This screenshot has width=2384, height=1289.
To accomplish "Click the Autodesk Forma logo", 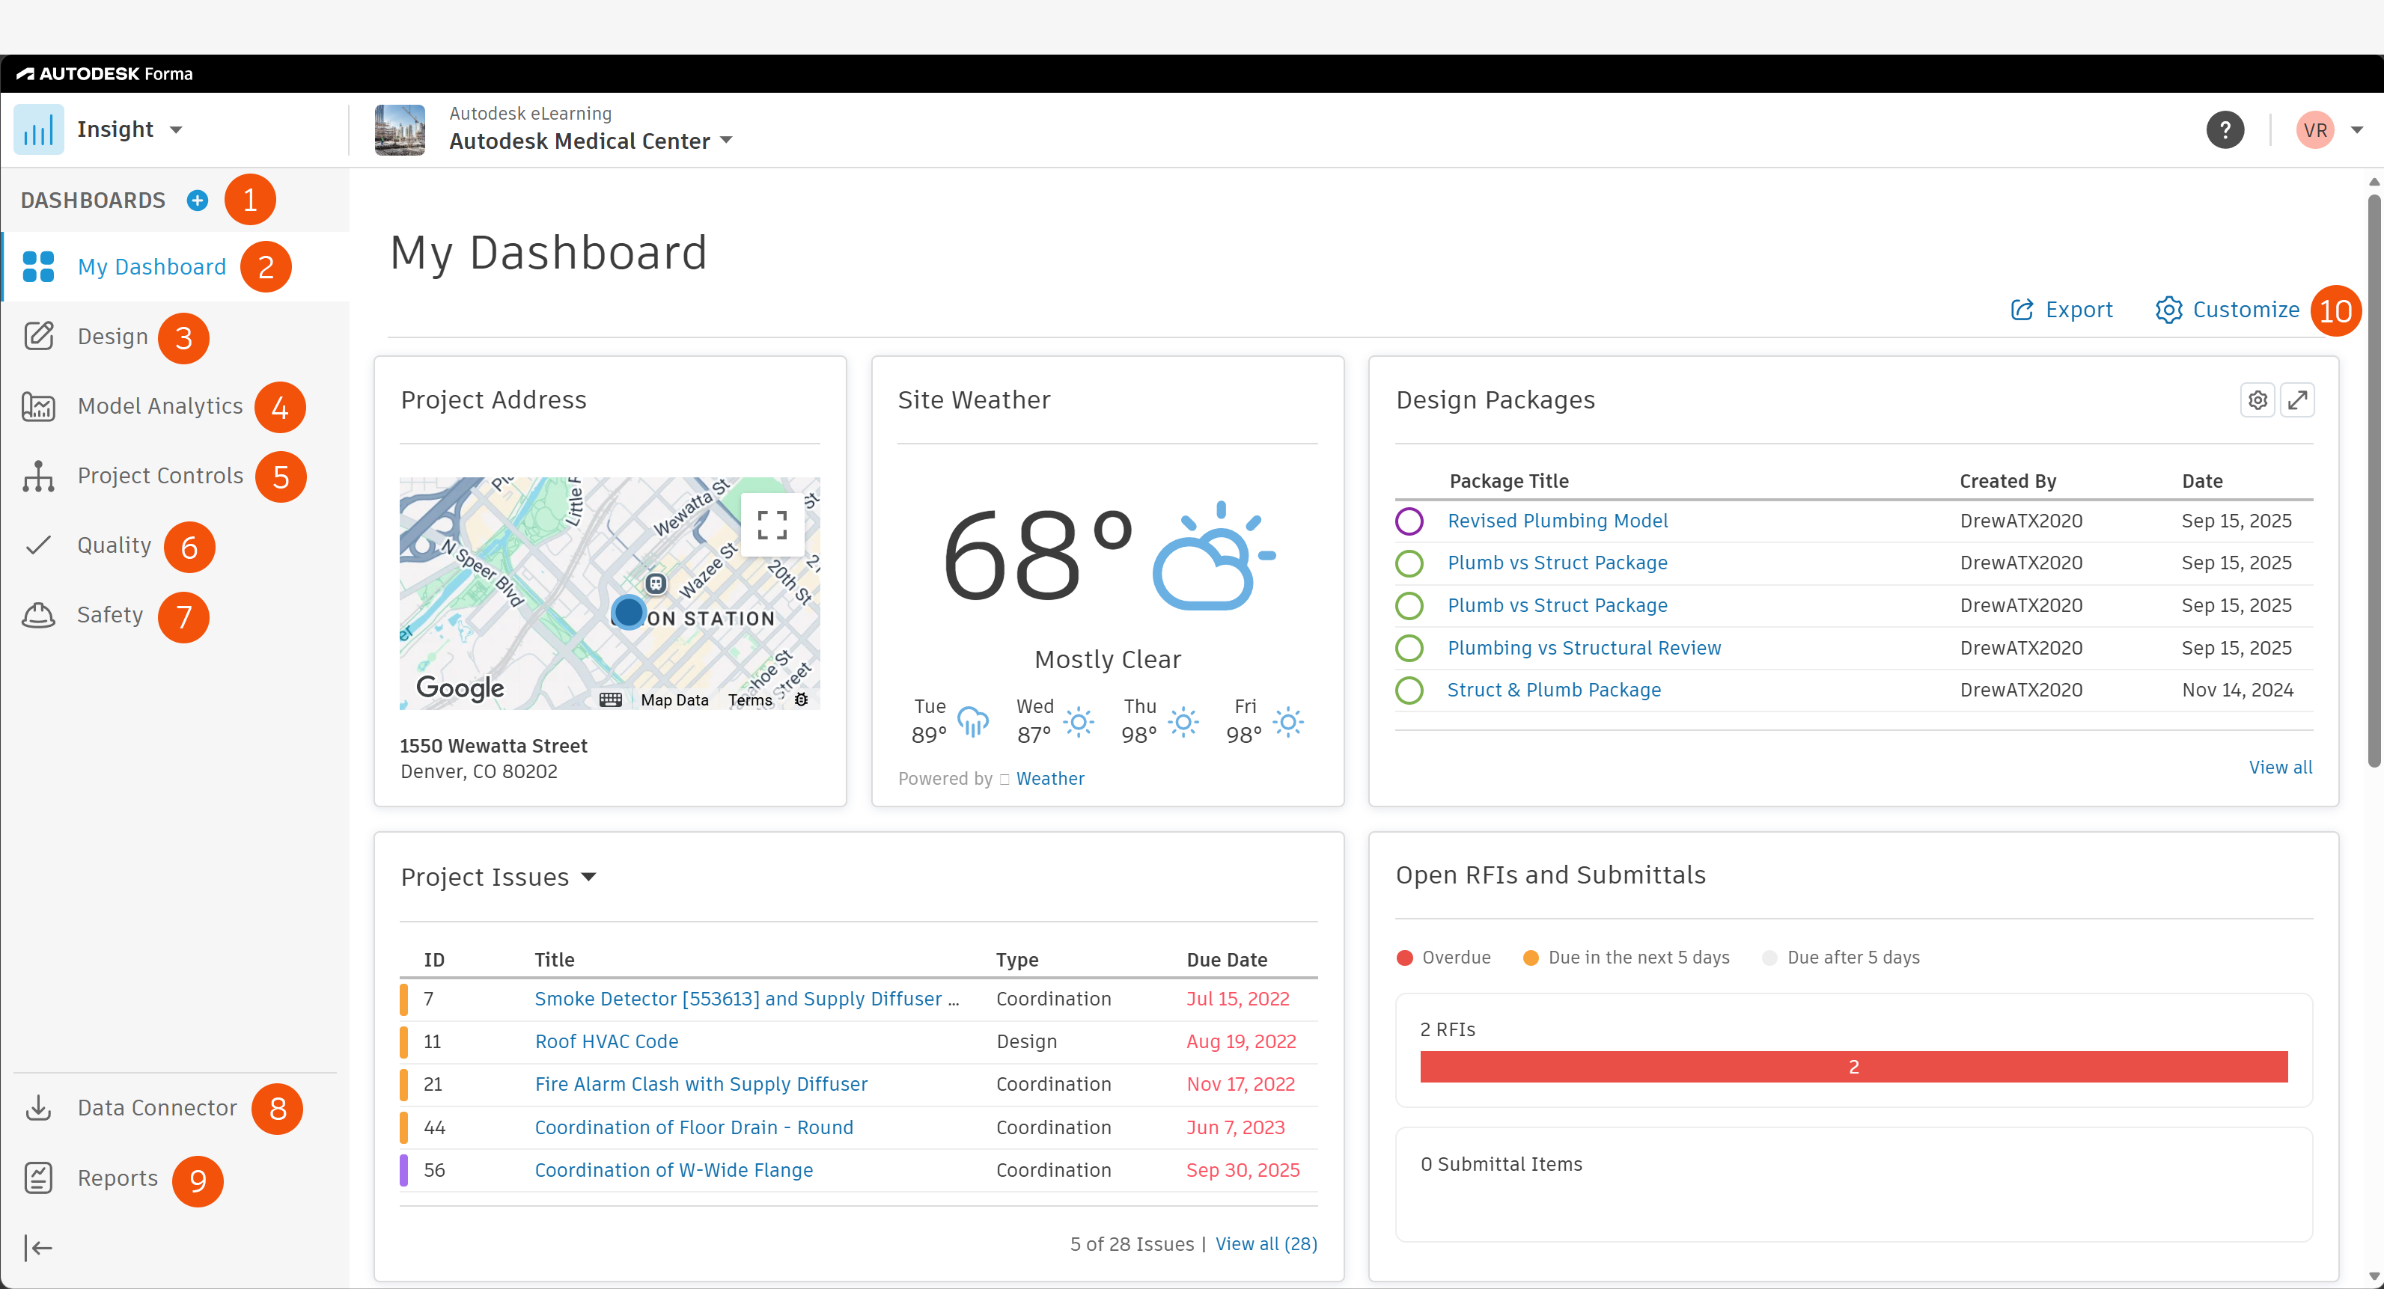I will coord(105,74).
